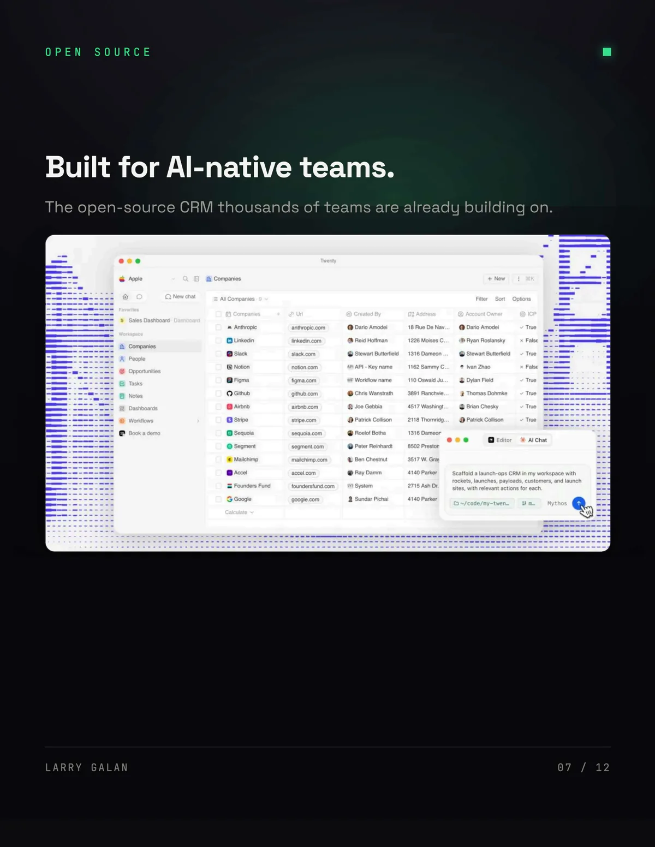
Task: Open the git branch selector in AI chat
Action: click(528, 504)
